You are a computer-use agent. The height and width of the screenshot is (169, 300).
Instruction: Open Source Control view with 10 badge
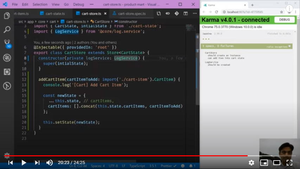click(7, 43)
